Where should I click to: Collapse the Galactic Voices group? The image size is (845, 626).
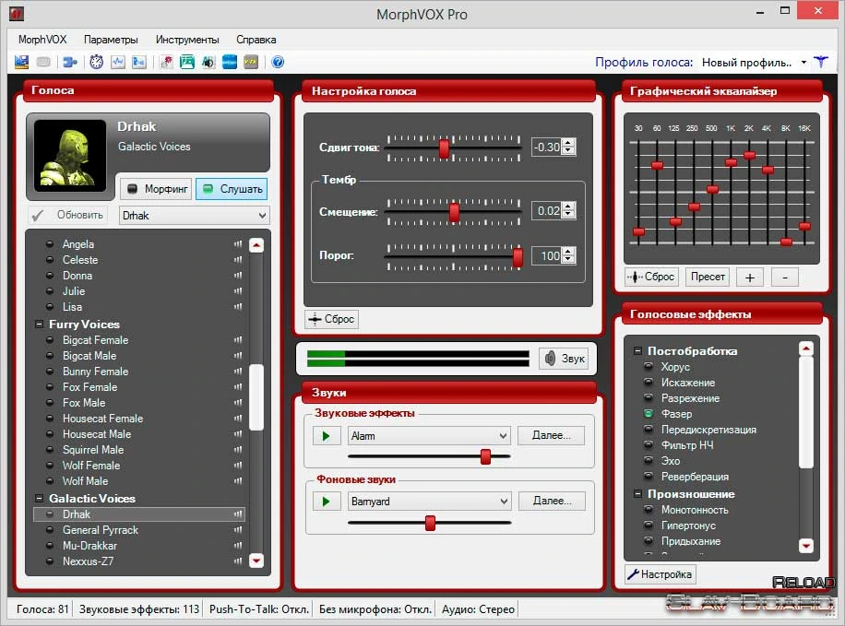coord(39,499)
